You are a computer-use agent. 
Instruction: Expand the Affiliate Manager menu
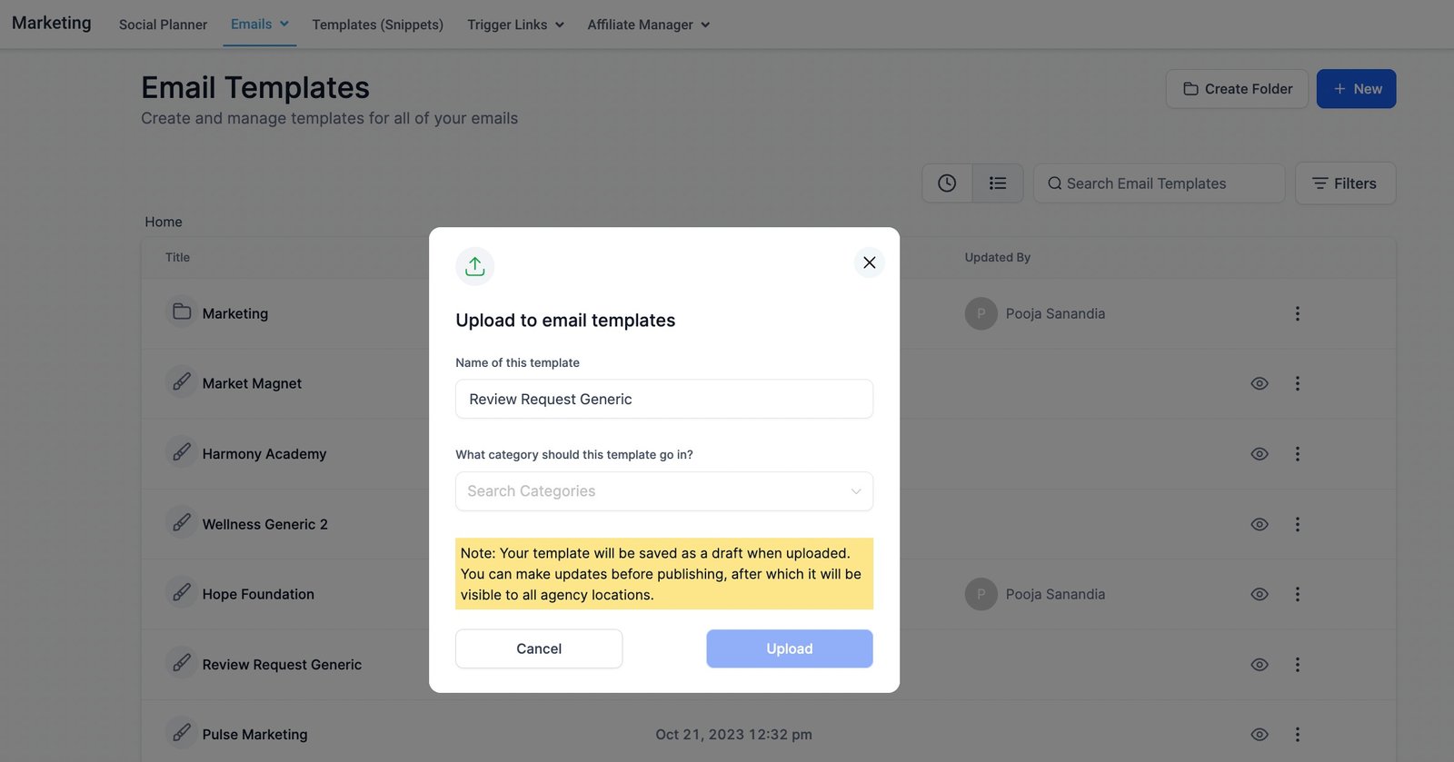click(x=648, y=25)
